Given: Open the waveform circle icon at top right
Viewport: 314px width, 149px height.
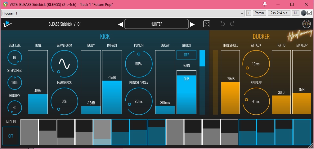Looking at the screenshot, I should [x=306, y=24].
